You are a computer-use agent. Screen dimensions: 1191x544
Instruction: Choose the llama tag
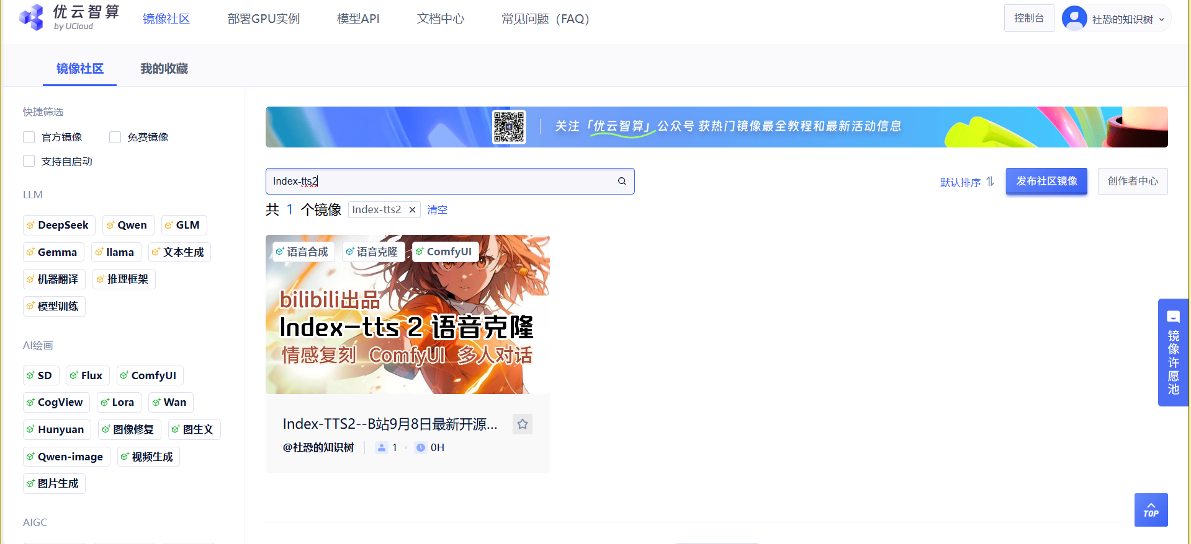[x=116, y=252]
